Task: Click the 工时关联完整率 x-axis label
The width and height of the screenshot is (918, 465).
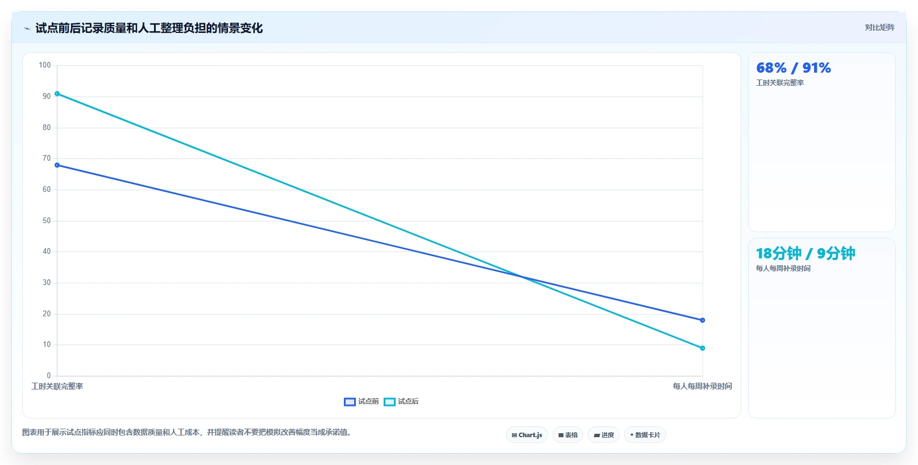Action: coord(57,386)
